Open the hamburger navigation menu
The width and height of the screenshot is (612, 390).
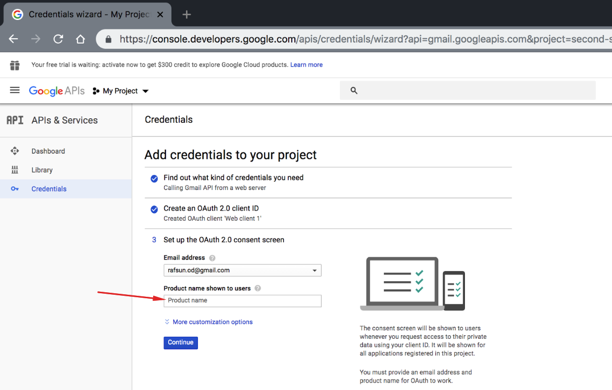(x=15, y=90)
